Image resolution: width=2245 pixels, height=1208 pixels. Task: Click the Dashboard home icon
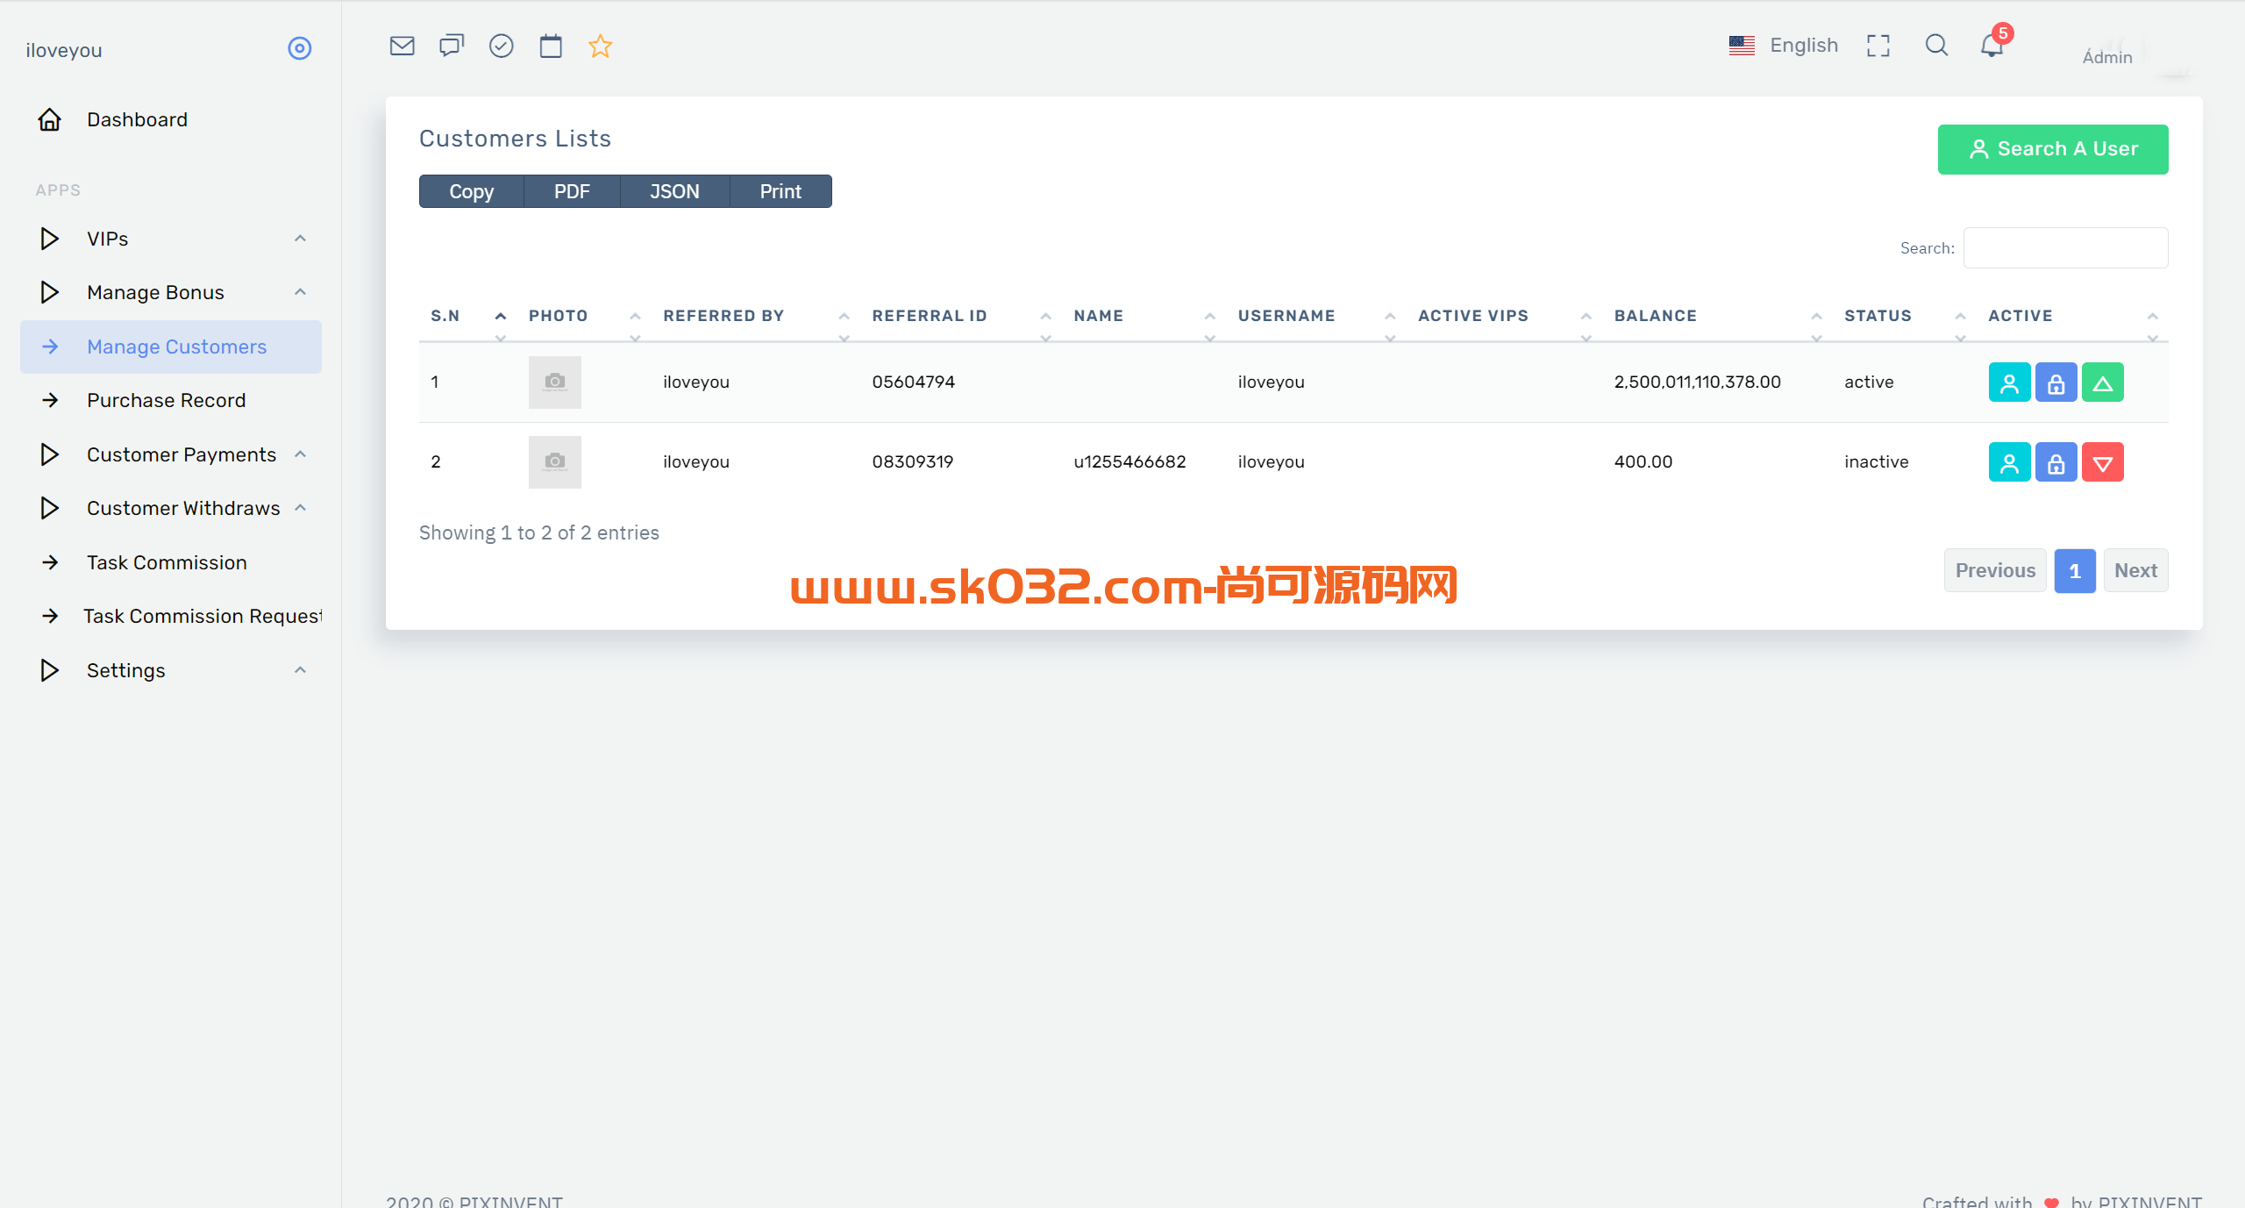pos(50,119)
